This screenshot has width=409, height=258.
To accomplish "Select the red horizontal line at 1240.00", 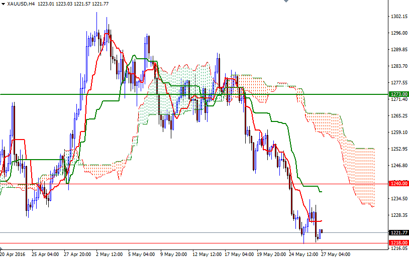I will [194, 184].
